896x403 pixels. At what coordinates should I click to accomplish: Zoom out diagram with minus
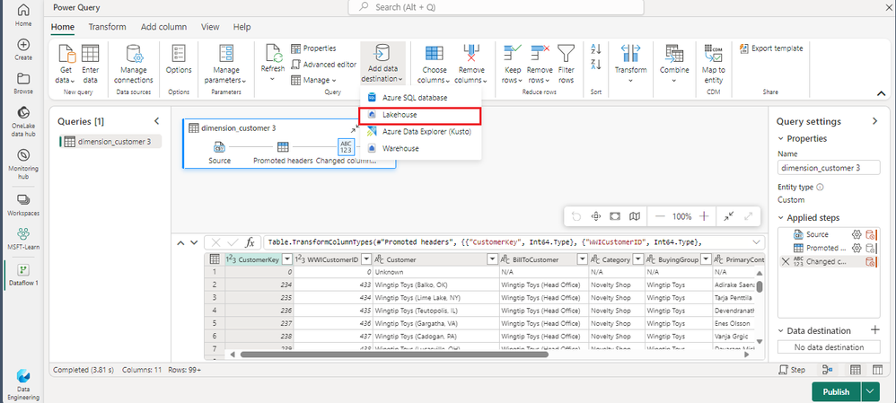pos(660,216)
